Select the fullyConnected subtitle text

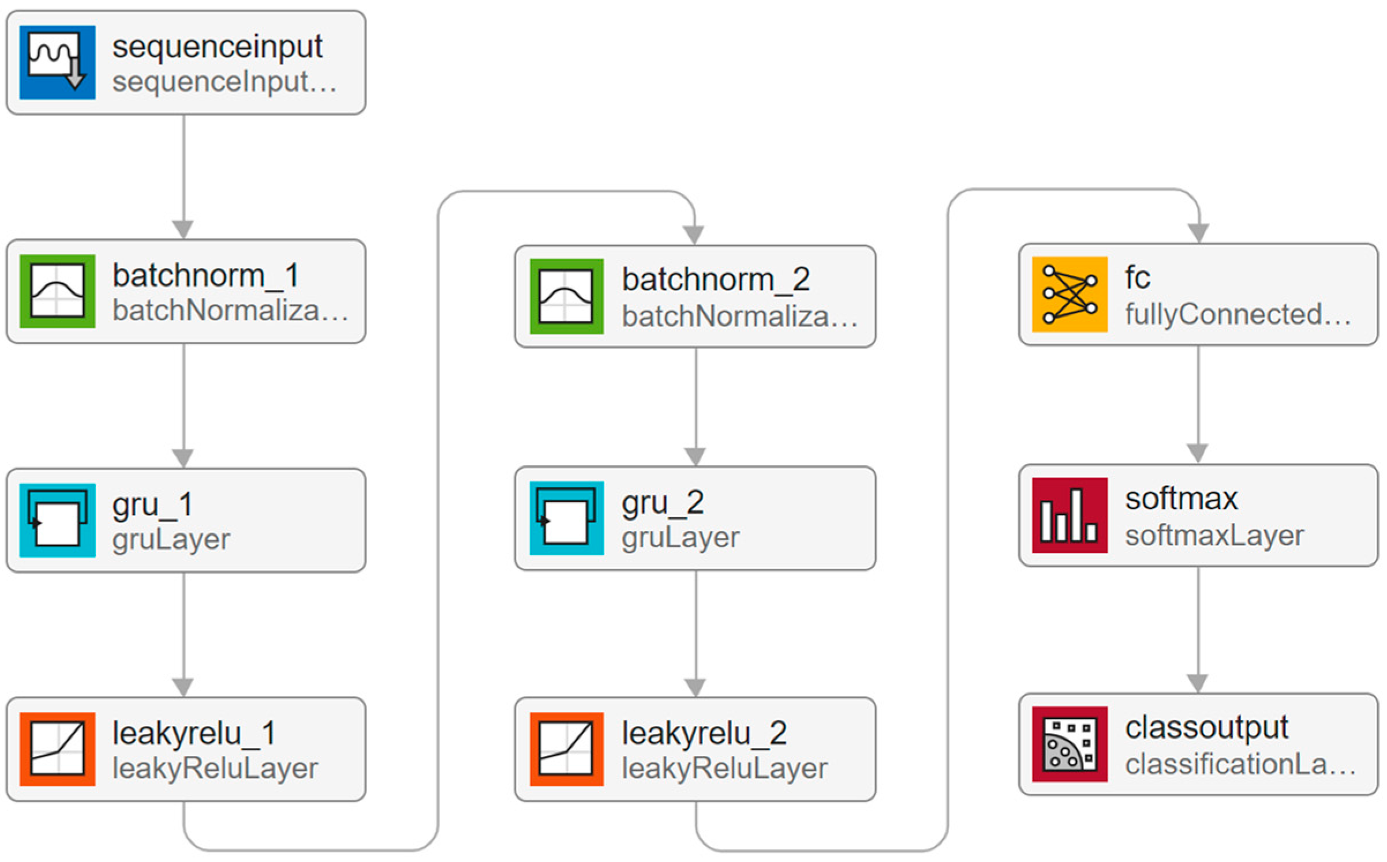1238,314
